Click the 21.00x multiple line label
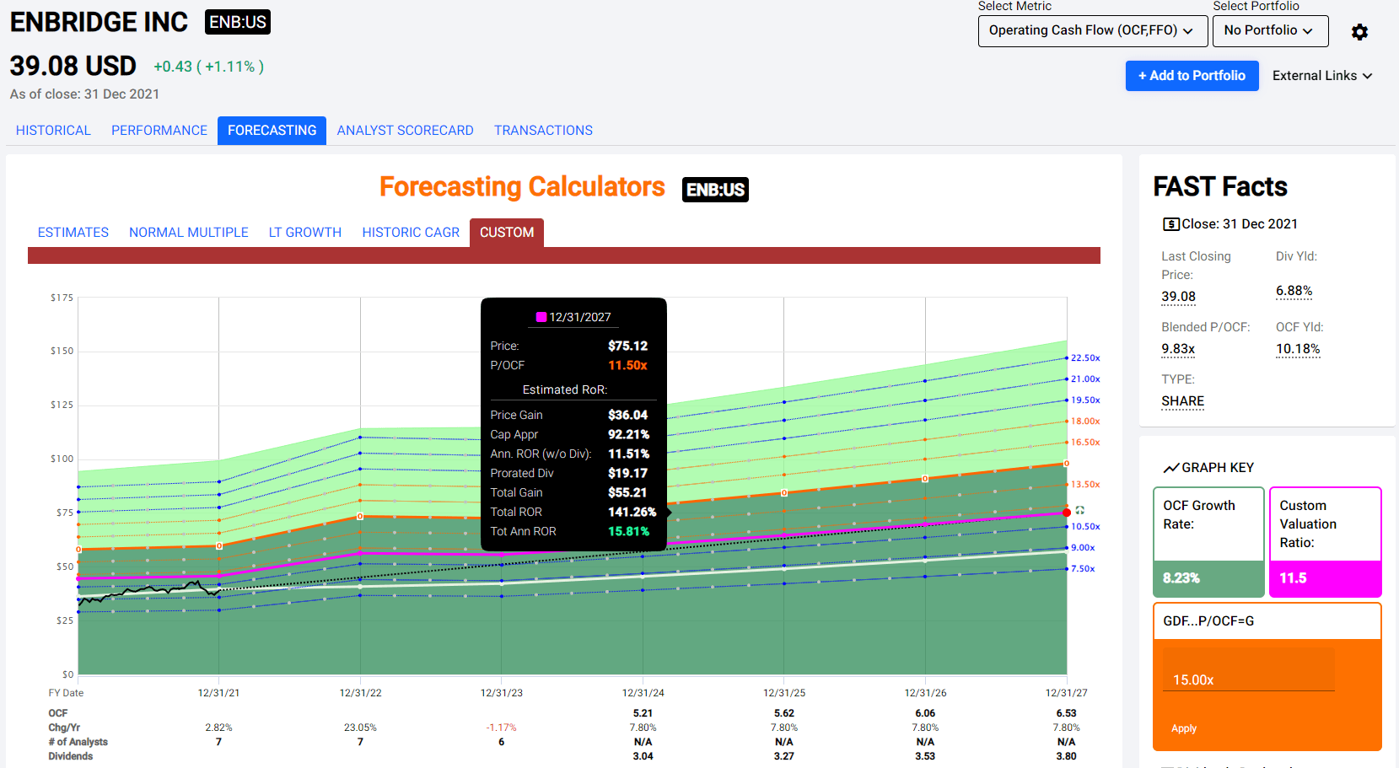The height and width of the screenshot is (768, 1399). coord(1085,379)
